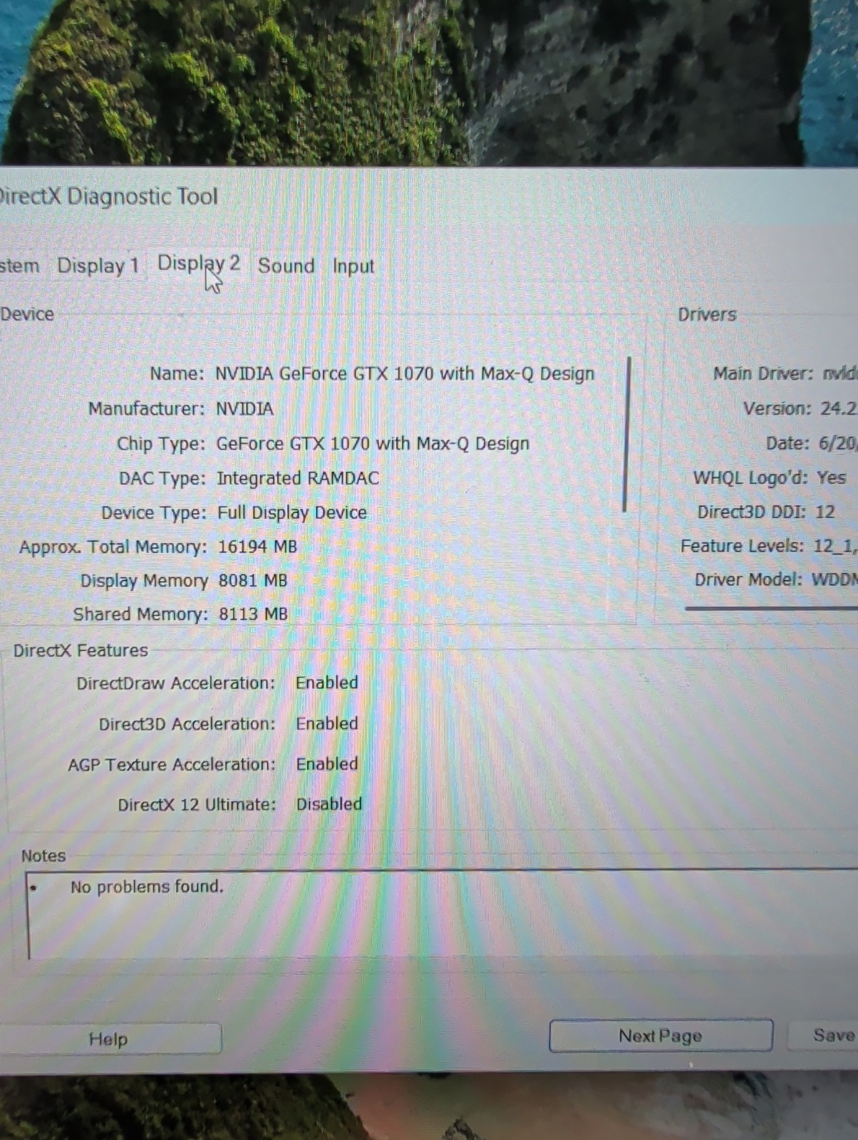Select the 'No problems found.' note text
The width and height of the screenshot is (858, 1140).
click(x=147, y=886)
